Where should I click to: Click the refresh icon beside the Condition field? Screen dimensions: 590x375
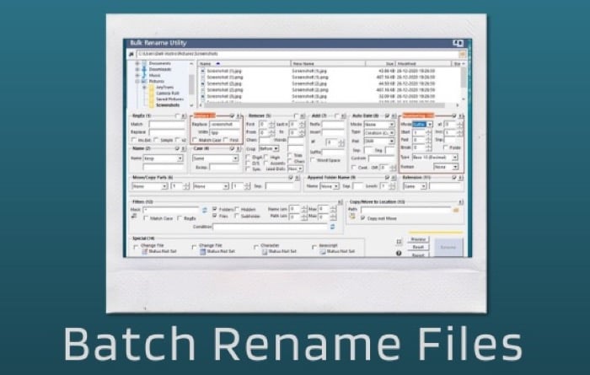332,227
